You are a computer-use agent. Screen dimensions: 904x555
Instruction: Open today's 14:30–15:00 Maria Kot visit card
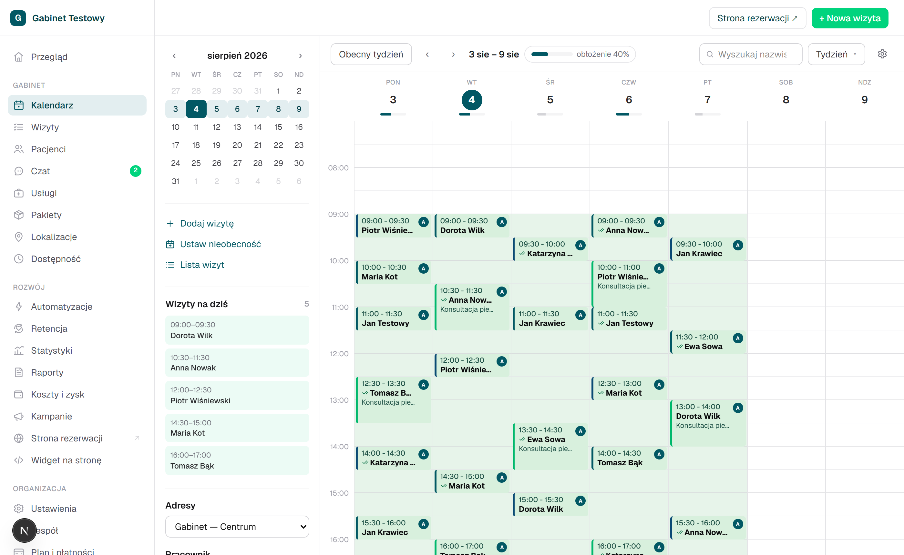(237, 428)
